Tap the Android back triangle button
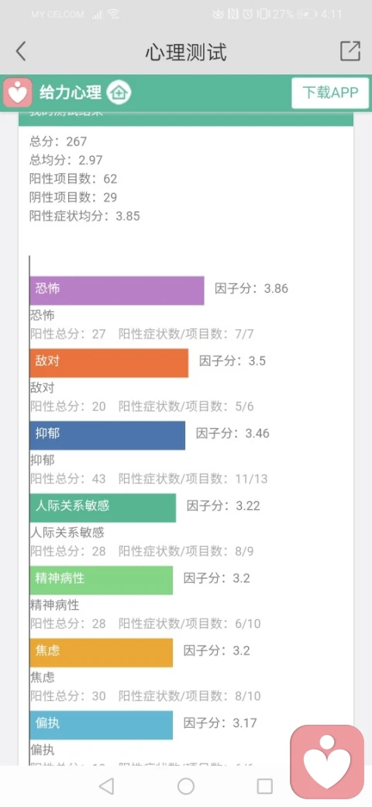Image resolution: width=372 pixels, height=807 pixels. coord(106,786)
